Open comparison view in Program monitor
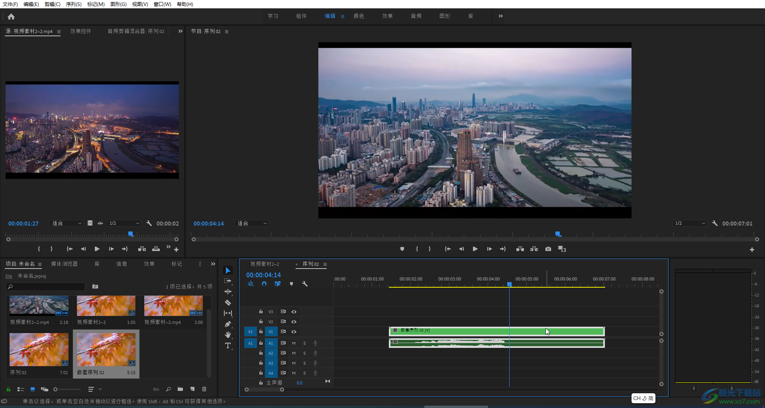 click(562, 249)
